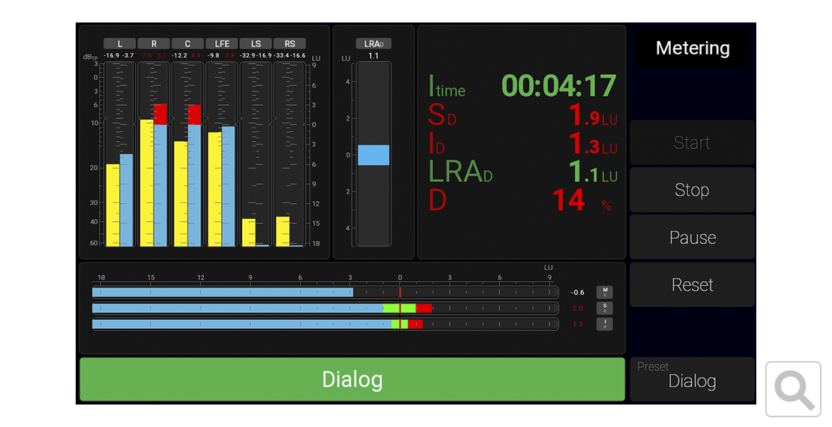Click the I integrated loudness icon
832x427 pixels.
[604, 324]
